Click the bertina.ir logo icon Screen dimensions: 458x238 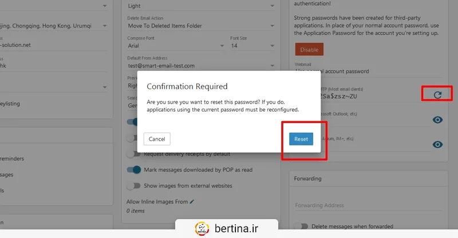[202, 228]
